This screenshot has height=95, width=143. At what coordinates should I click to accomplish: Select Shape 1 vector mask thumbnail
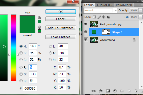pyautogui.click(x=106, y=32)
